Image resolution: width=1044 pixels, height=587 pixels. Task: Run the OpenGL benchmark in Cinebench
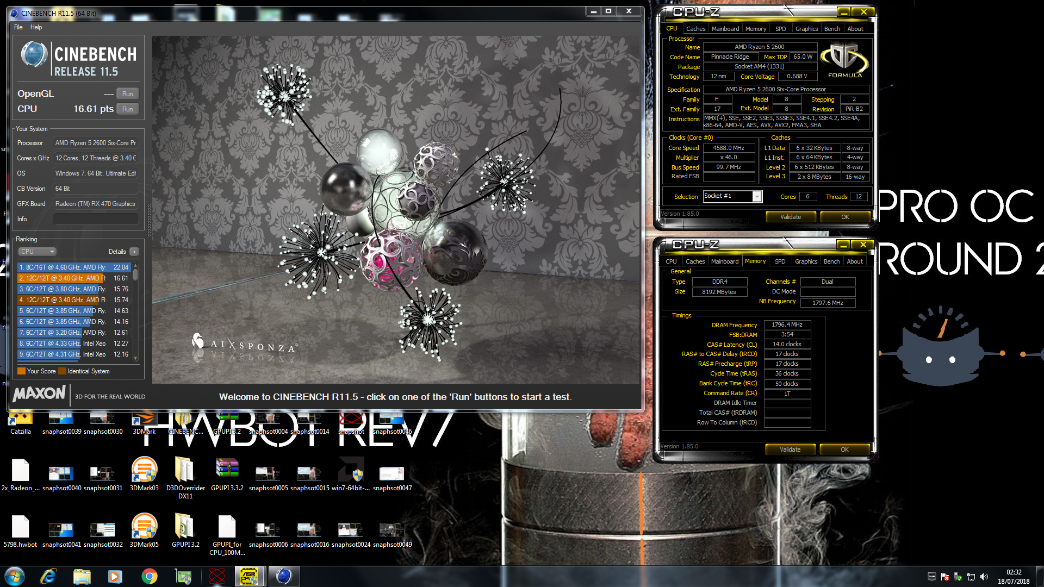[x=127, y=93]
